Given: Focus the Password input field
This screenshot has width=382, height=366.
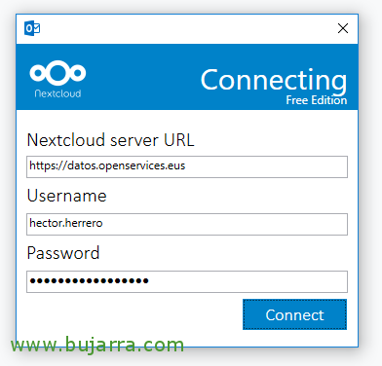Looking at the screenshot, I should 187,281.
